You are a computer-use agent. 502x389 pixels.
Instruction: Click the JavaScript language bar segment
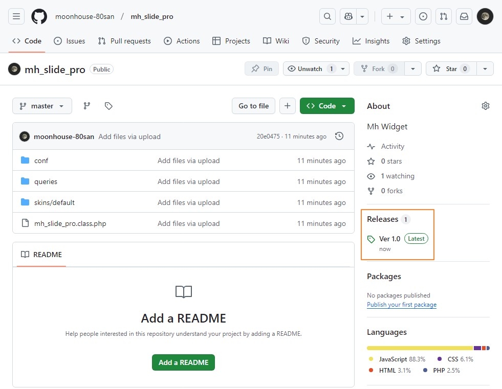pos(420,348)
